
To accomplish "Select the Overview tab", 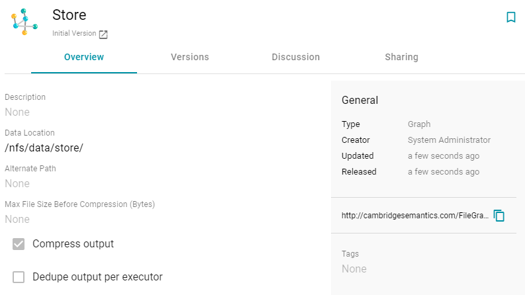I will click(x=84, y=57).
